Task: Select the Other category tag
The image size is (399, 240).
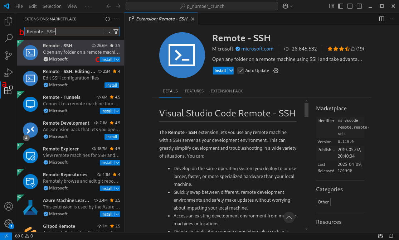Action: 323,202
